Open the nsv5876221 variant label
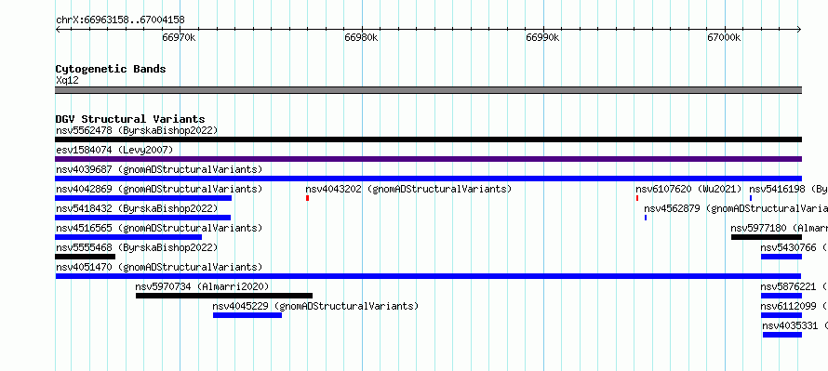This screenshot has width=828, height=371. click(795, 286)
